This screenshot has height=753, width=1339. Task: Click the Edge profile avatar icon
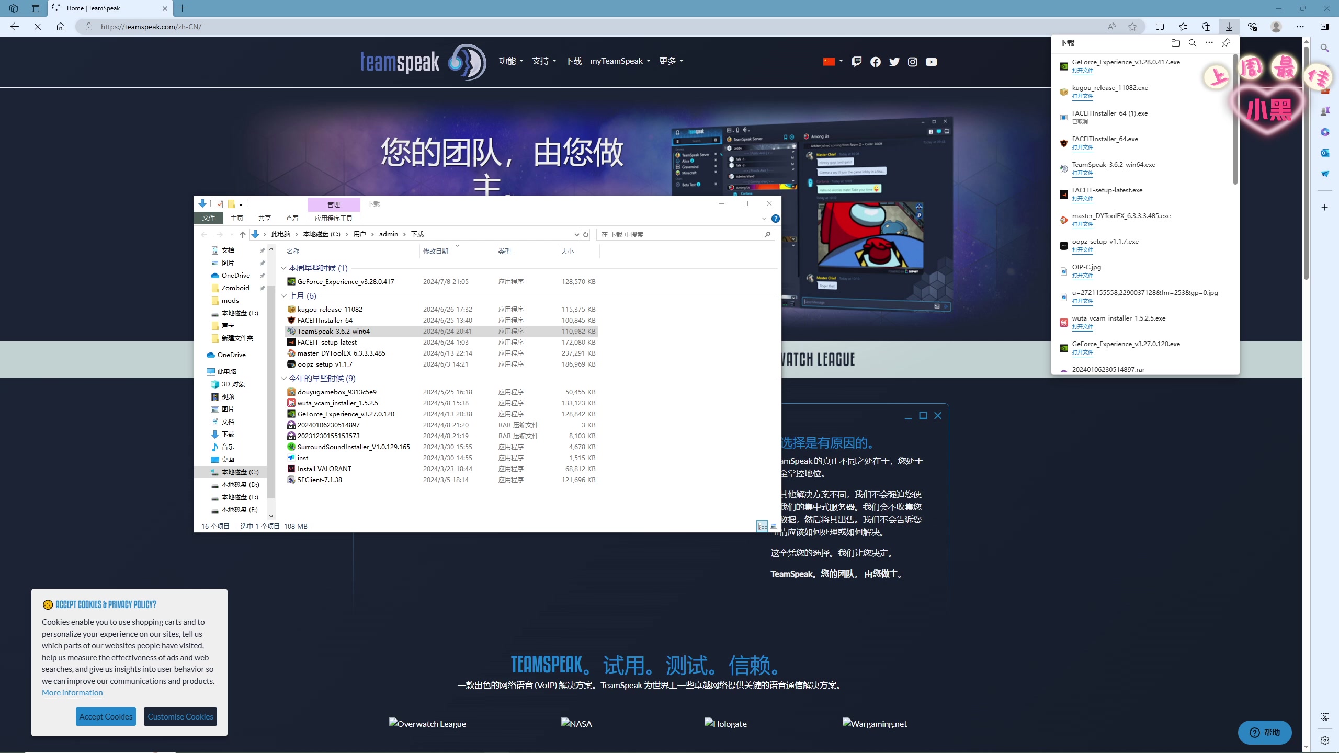pos(1276,27)
